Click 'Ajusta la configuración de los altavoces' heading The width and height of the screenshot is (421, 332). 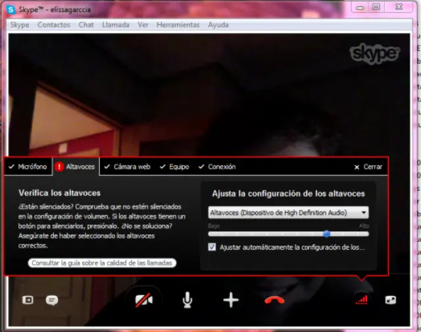pos(288,194)
